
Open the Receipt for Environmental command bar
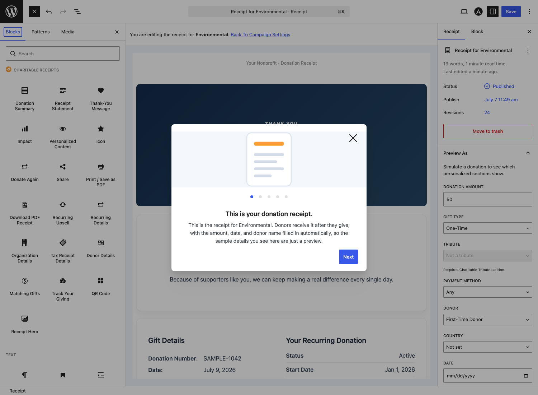click(x=269, y=11)
